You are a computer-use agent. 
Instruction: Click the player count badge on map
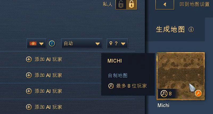pyautogui.click(x=166, y=94)
